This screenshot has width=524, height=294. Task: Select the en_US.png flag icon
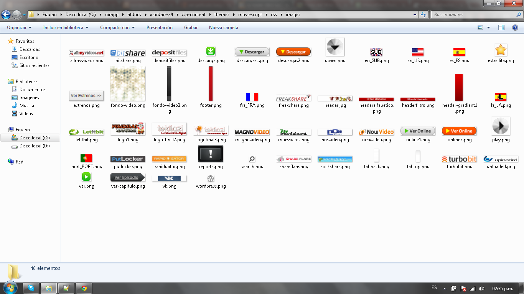coord(418,52)
